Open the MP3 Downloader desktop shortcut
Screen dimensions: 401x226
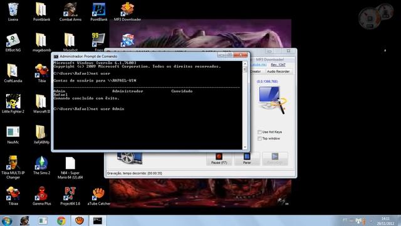(x=127, y=12)
